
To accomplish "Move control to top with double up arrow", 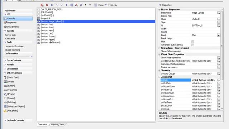I will pos(52,5).
